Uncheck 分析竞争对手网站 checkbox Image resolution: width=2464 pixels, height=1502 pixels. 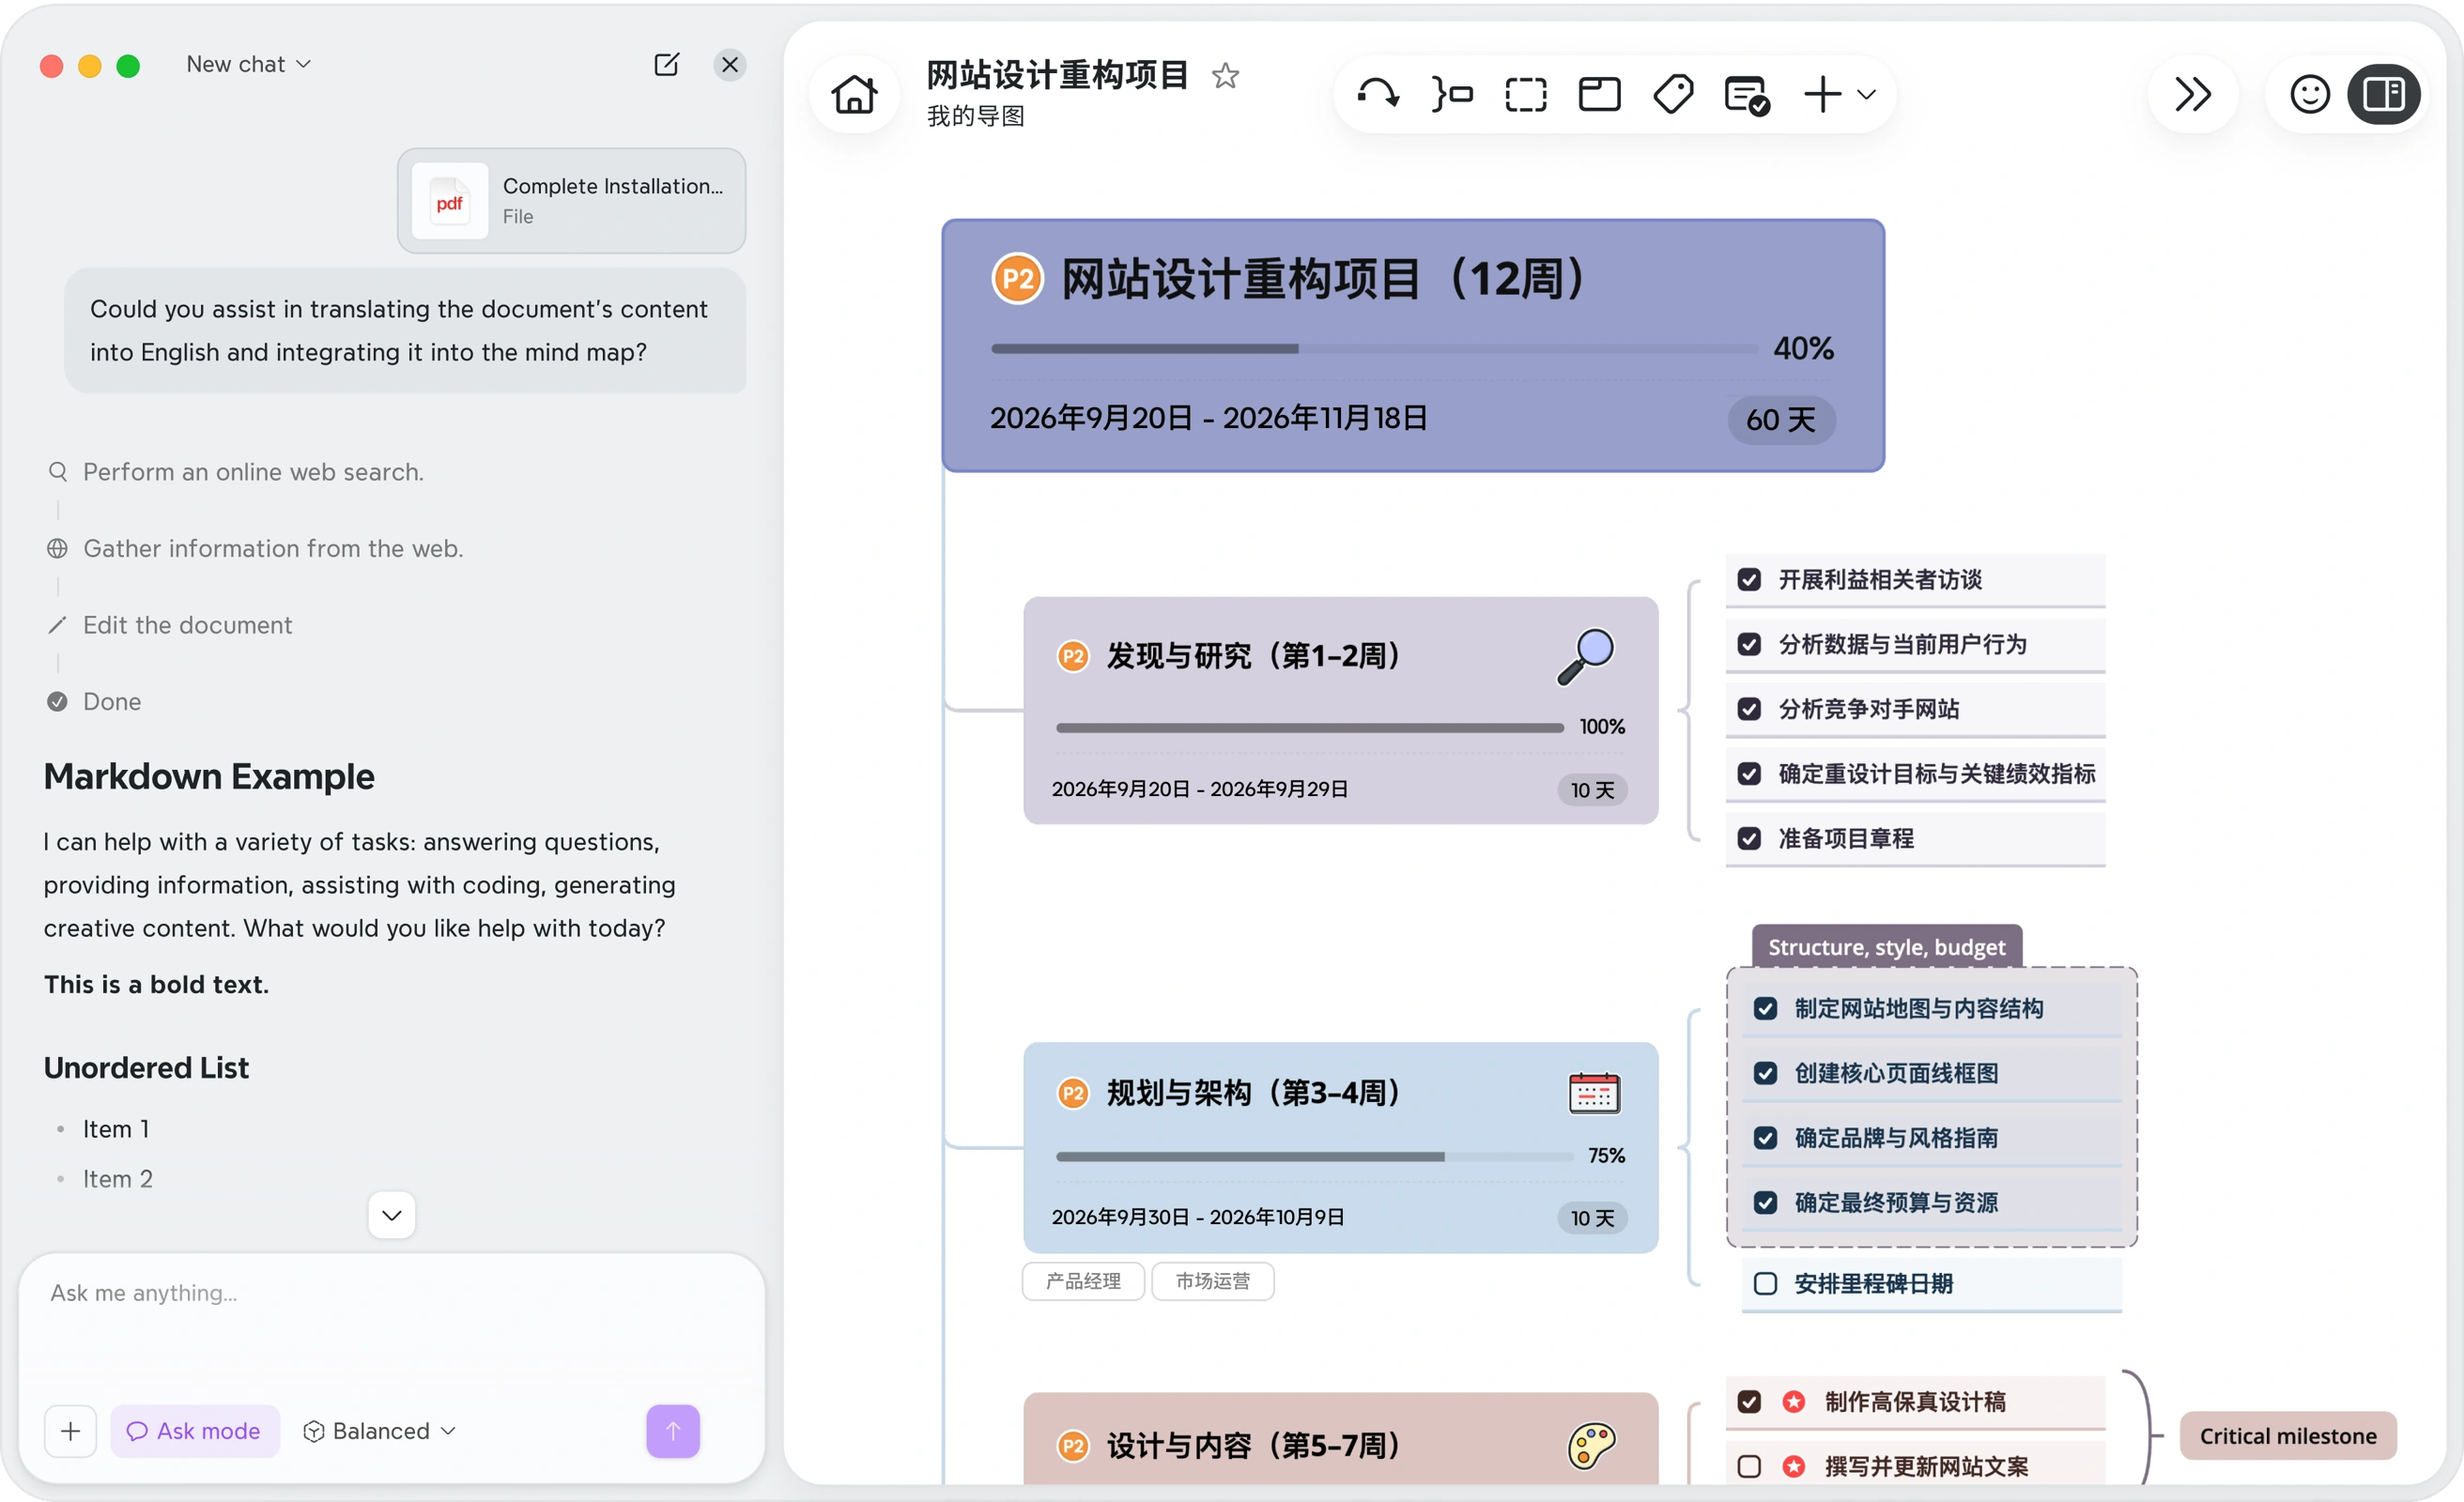1749,709
